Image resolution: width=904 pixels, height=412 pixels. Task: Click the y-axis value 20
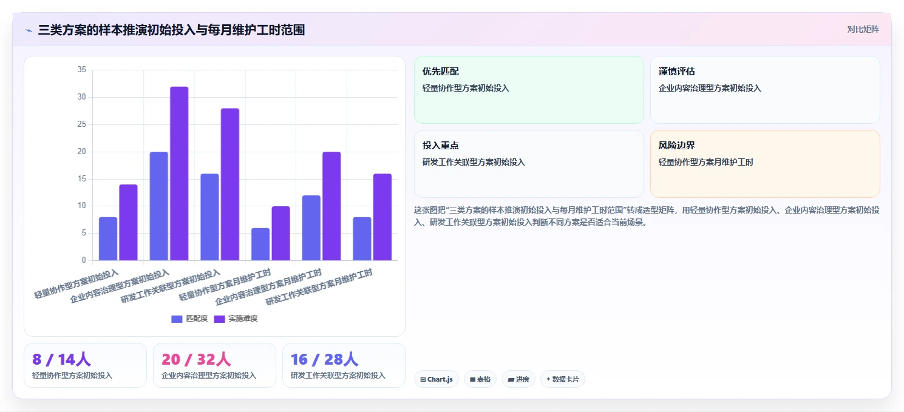click(82, 152)
